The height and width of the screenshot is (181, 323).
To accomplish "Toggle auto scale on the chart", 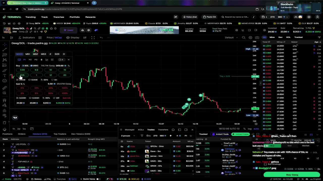I will click(256, 129).
